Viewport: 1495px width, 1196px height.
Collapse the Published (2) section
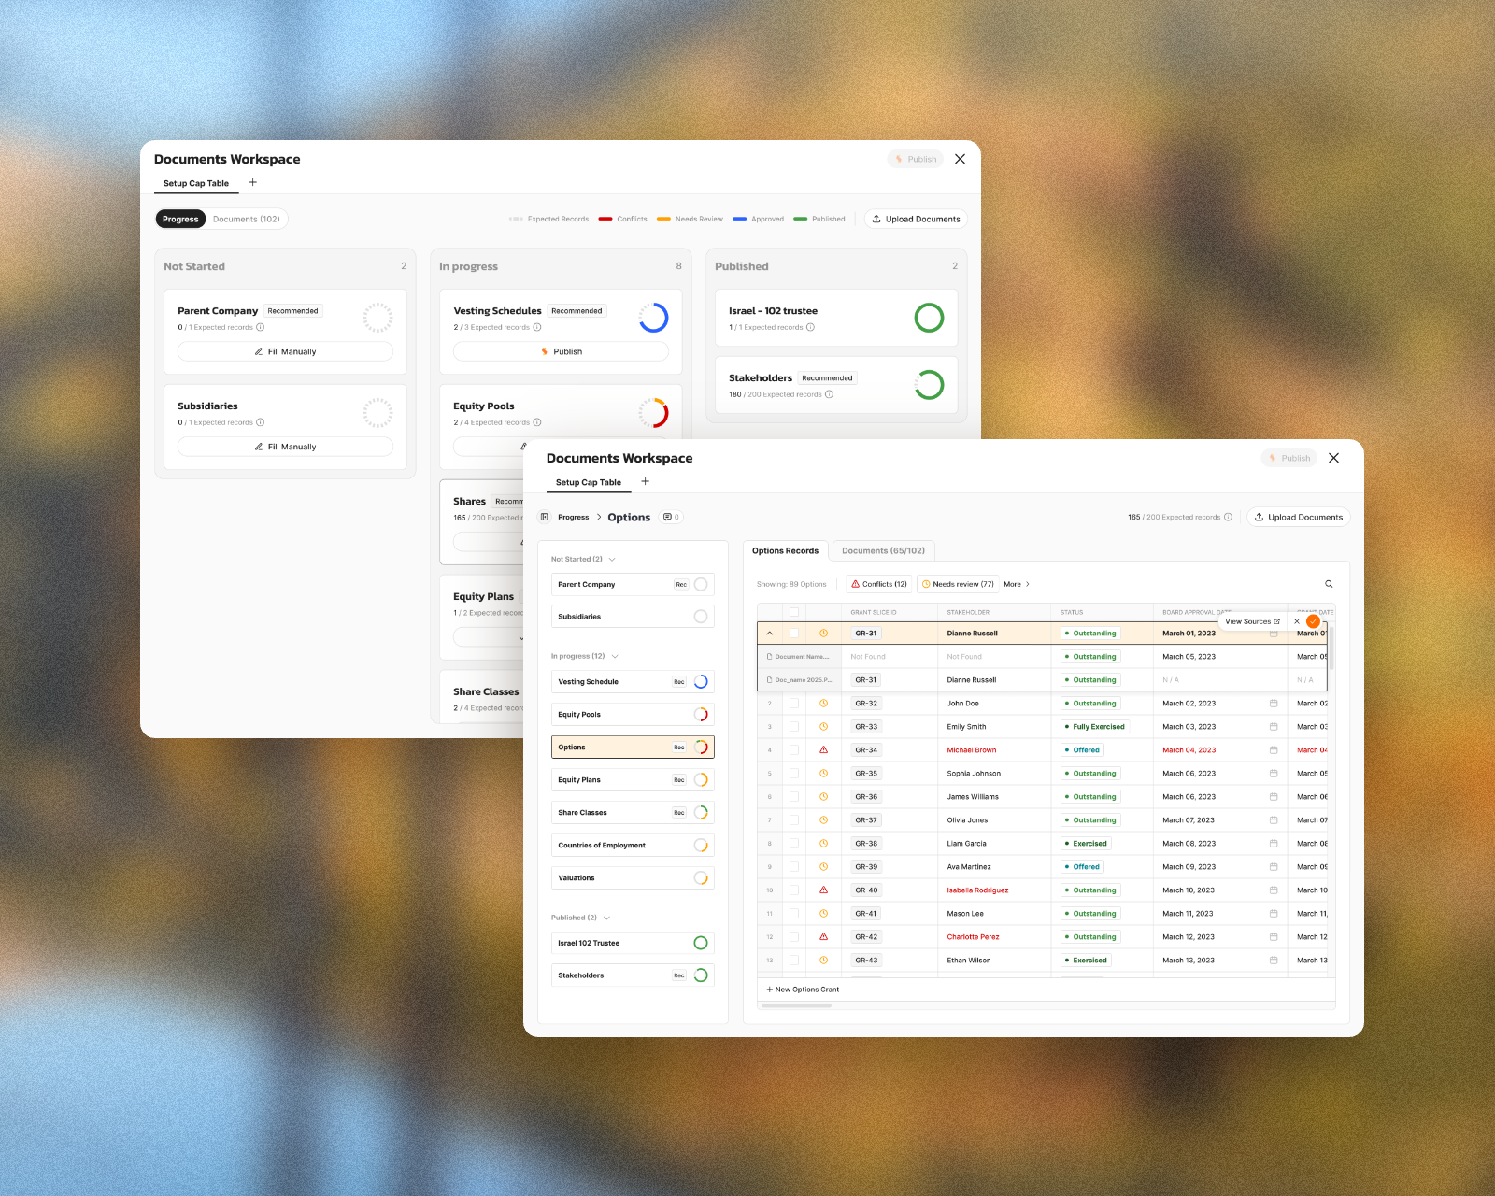click(606, 918)
